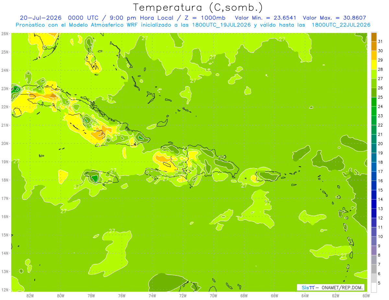Click the "22N" latitude axis label
389x300 pixels.
pyautogui.click(x=5, y=107)
